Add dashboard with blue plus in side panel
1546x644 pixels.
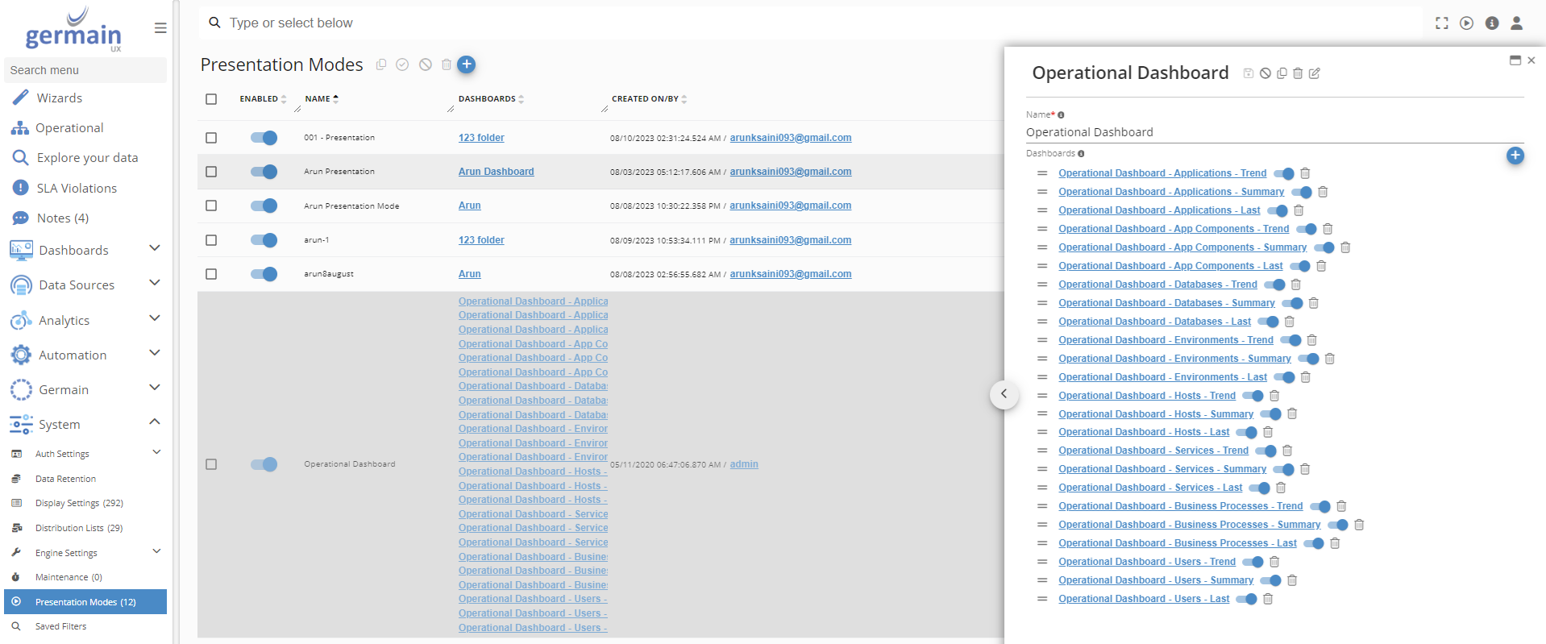tap(1515, 156)
